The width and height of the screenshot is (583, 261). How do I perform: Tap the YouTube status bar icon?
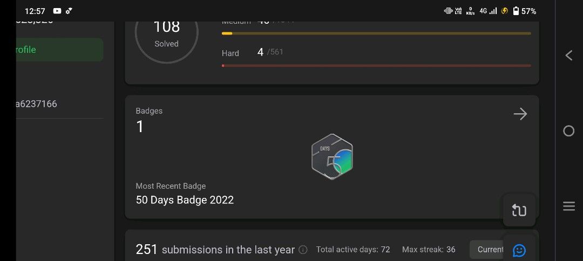57,11
